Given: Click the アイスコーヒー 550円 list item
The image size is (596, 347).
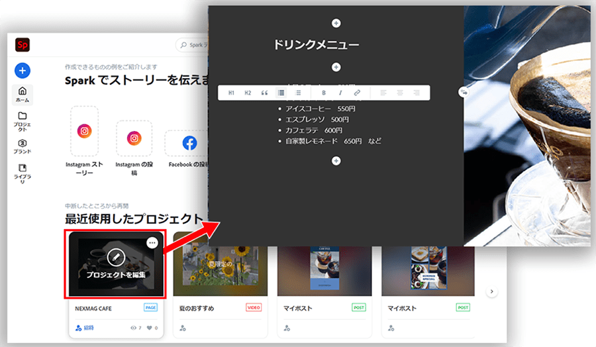Looking at the screenshot, I should (x=320, y=109).
